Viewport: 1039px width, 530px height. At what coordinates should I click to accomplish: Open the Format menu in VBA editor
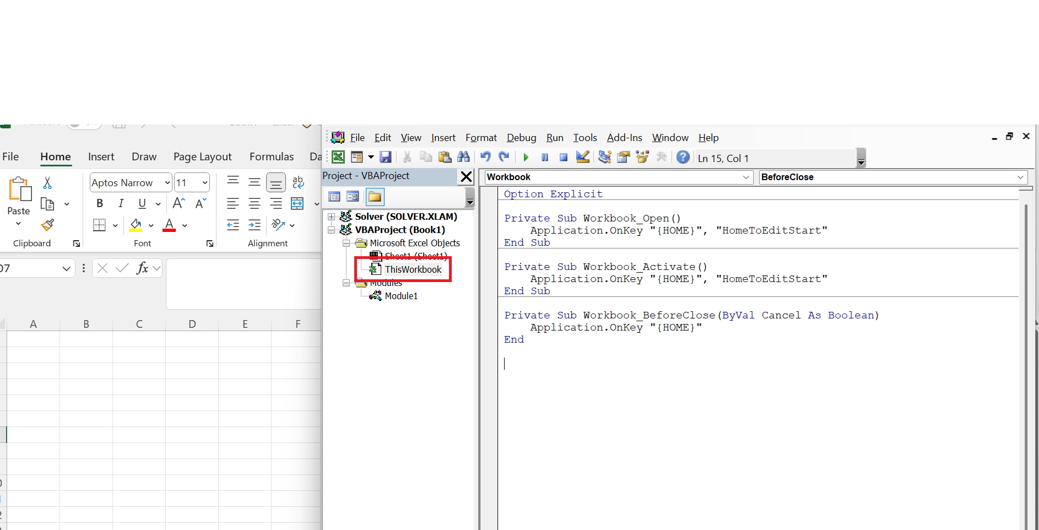pyautogui.click(x=481, y=137)
